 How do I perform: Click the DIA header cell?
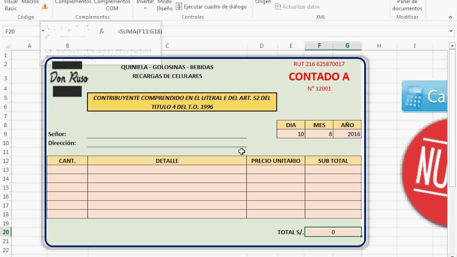tap(291, 125)
